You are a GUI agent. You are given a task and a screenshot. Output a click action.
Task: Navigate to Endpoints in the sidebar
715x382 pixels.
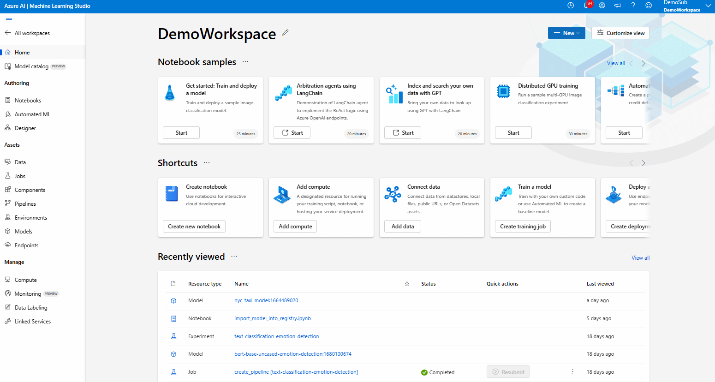26,245
